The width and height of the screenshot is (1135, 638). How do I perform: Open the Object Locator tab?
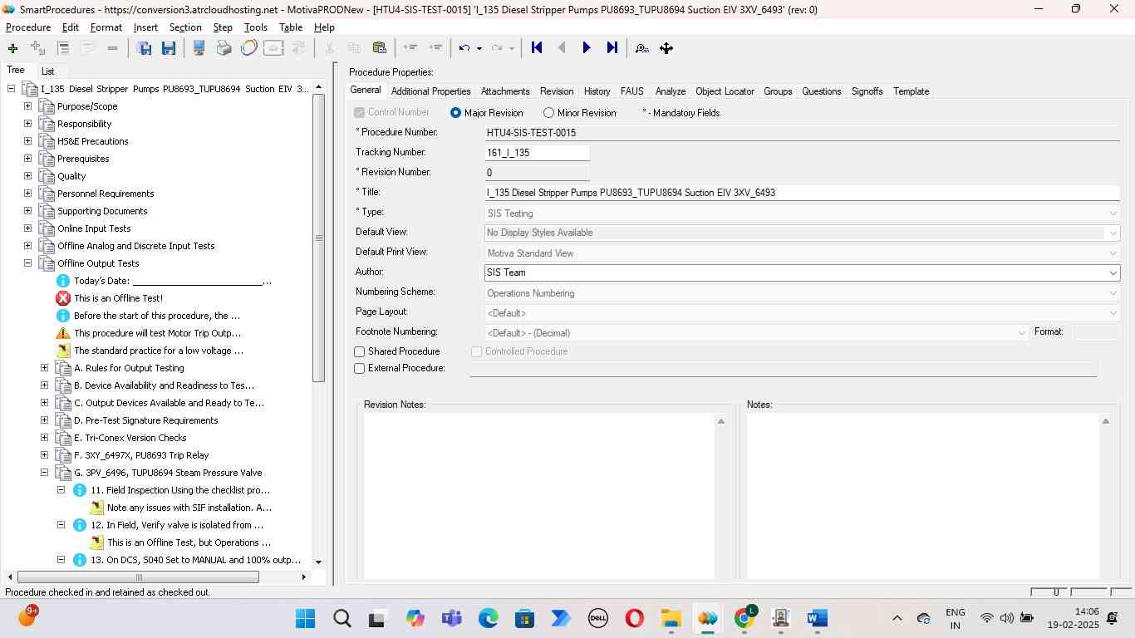point(725,91)
